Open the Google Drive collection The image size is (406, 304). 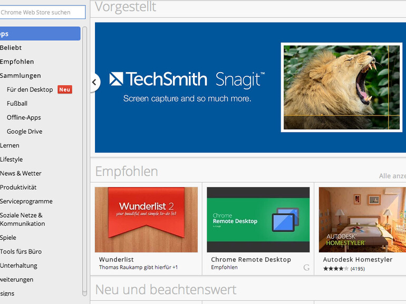(25, 131)
